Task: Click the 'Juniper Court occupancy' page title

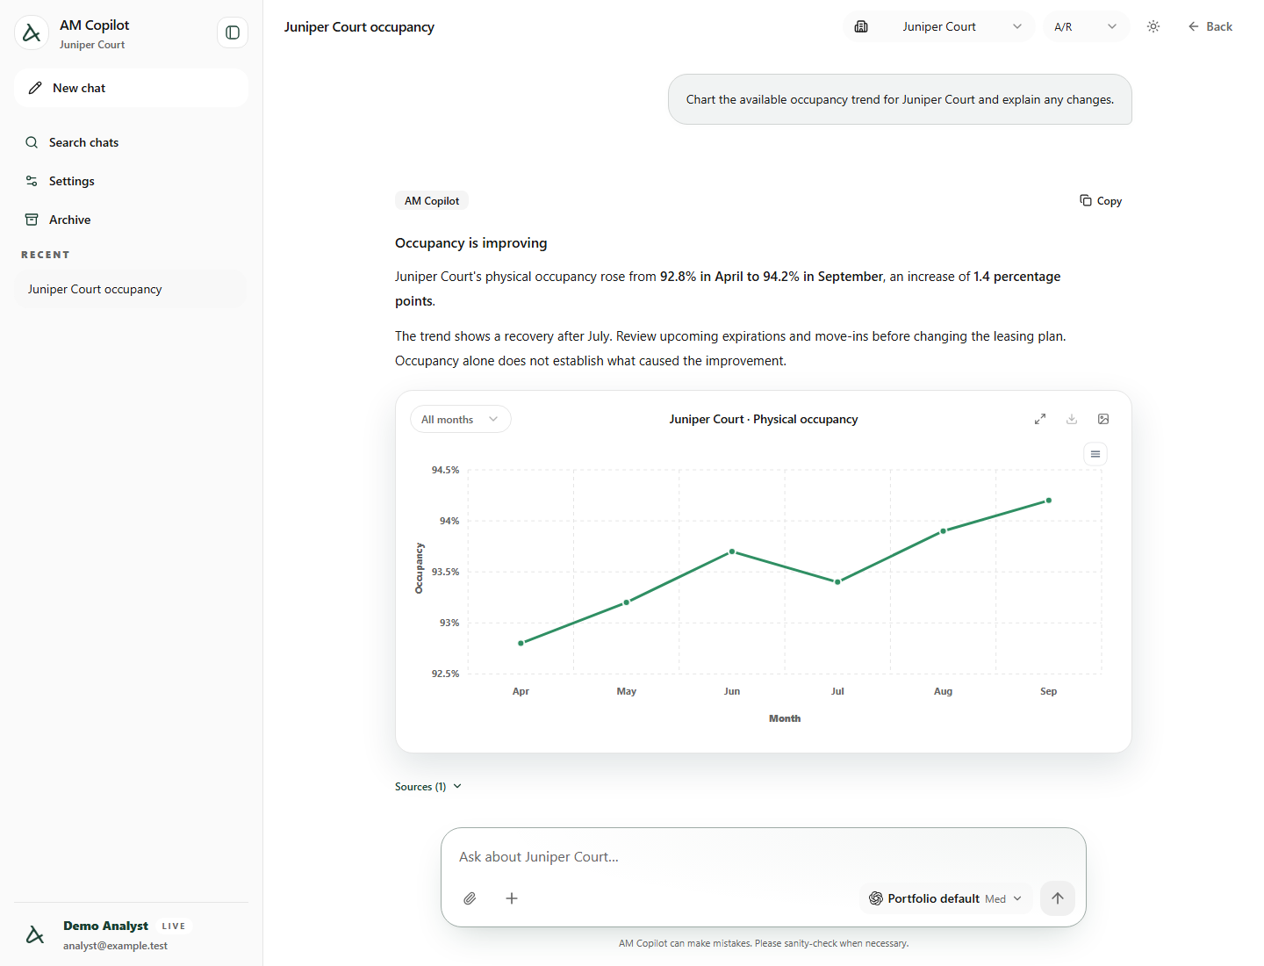Action: pyautogui.click(x=359, y=27)
